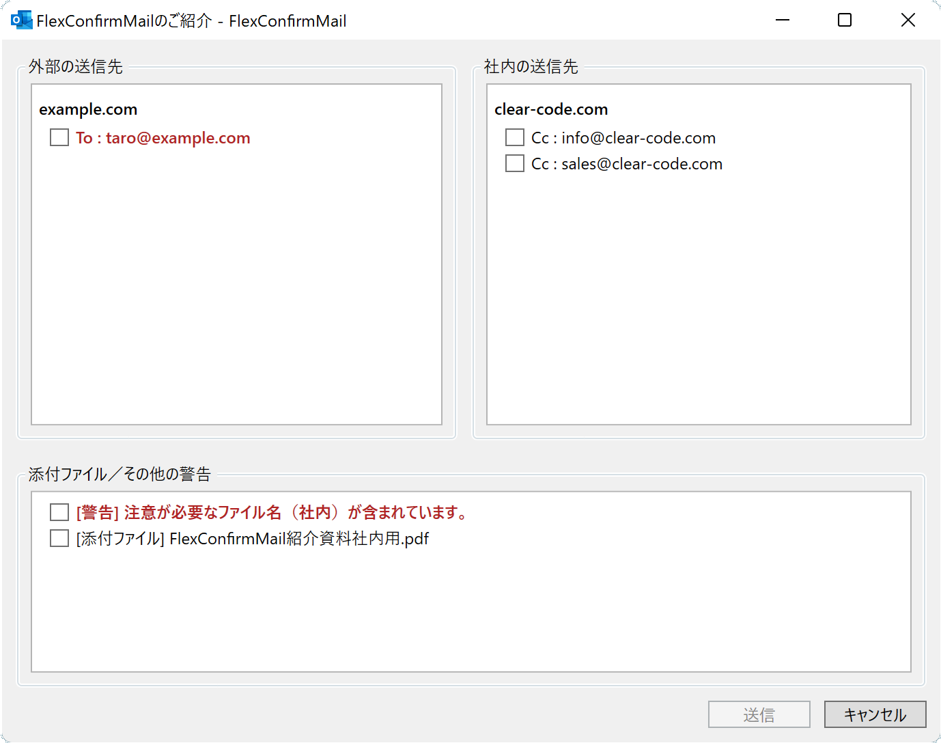Confirm the [警告] file name warning checkbox
The height and width of the screenshot is (743, 941).
tap(59, 511)
